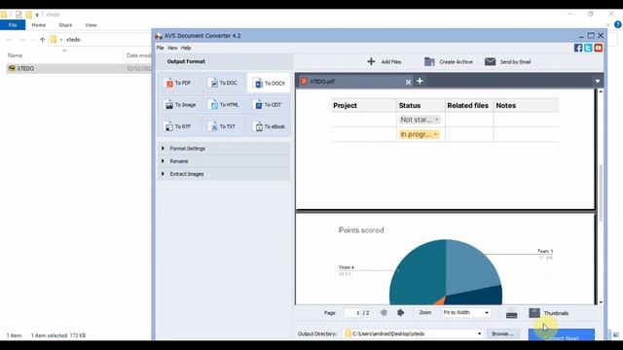
Task: Open Create Archive
Action: [x=449, y=62]
